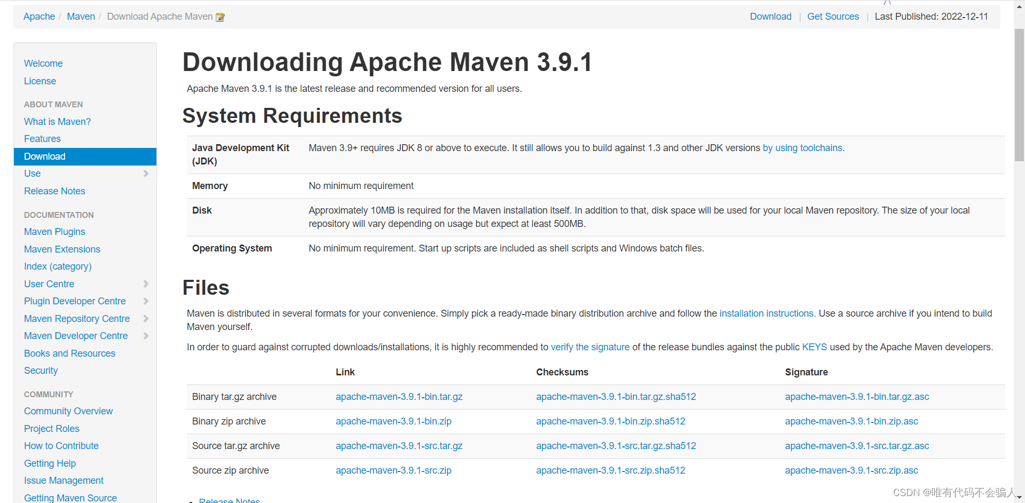Open Books and Resources link
The image size is (1025, 503).
click(69, 353)
